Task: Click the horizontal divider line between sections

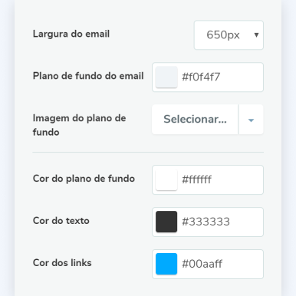Action: (x=148, y=152)
